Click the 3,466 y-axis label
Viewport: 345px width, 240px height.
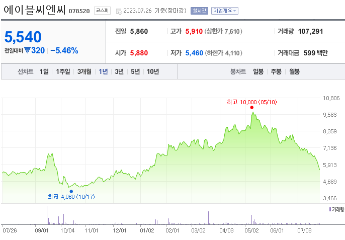pyautogui.click(x=329, y=198)
